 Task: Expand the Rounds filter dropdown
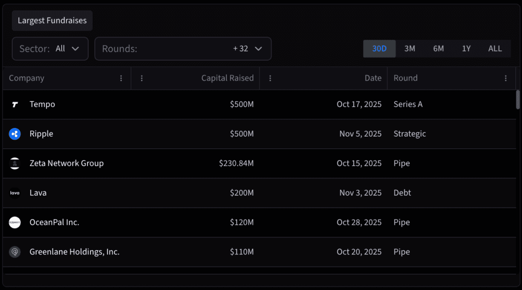183,49
